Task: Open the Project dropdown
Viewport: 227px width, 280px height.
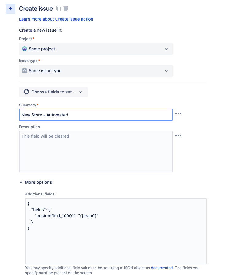Action: 96,49
